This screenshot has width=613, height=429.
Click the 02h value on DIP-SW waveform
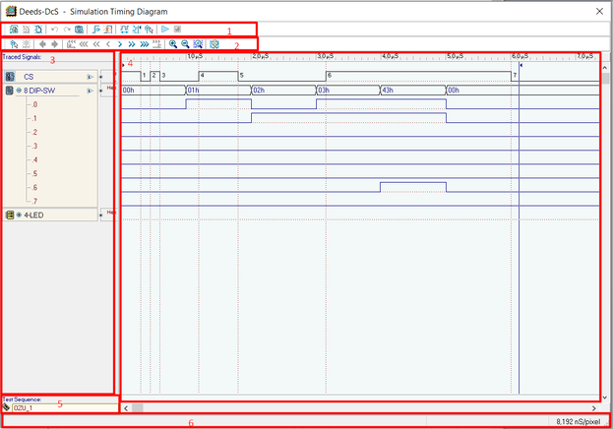[x=259, y=91]
